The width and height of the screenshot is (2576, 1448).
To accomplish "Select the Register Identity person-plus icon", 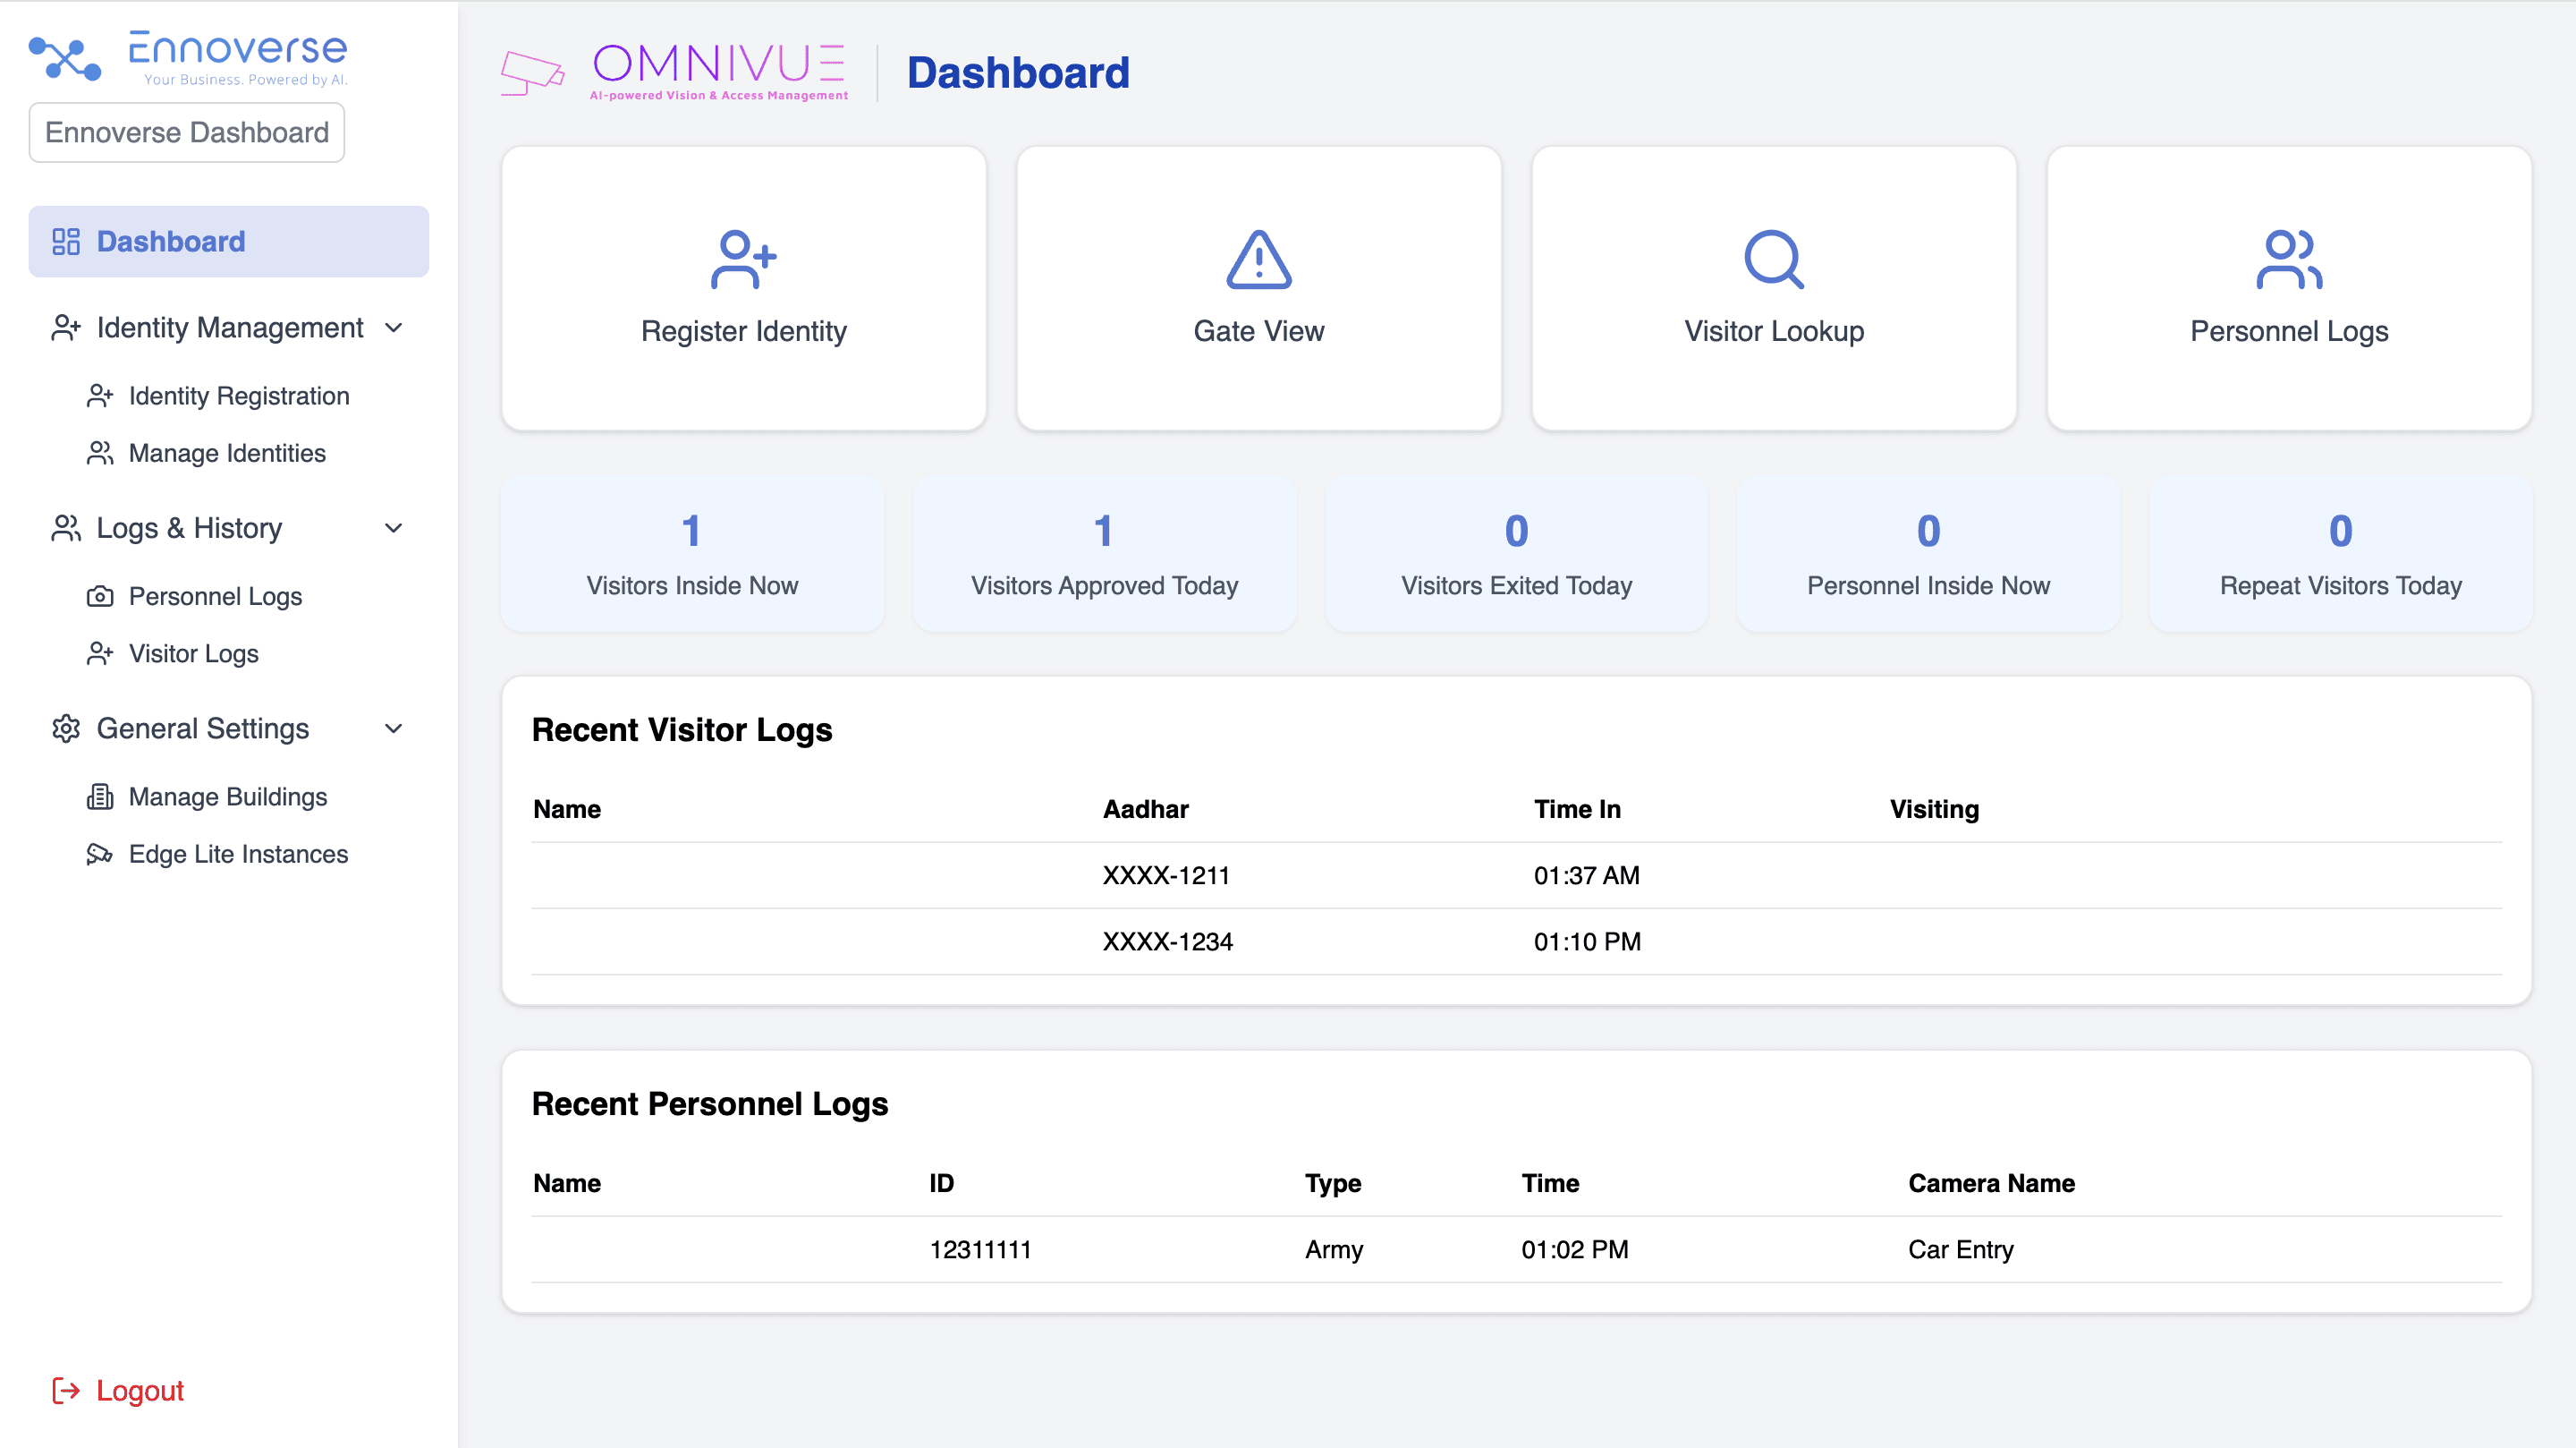I will tap(743, 262).
